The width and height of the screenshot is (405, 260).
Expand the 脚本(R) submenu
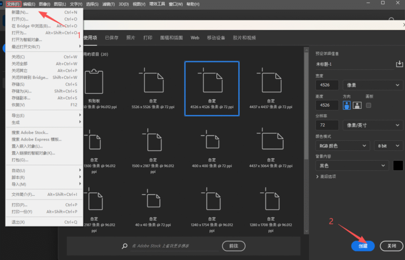point(44,177)
